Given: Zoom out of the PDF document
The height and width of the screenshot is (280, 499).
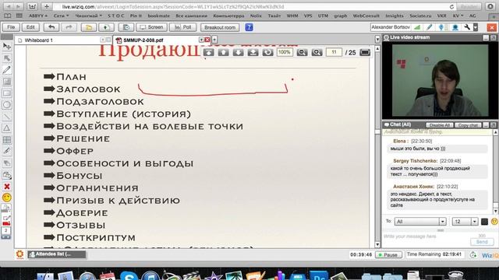Looking at the screenshot, I should coord(302,52).
